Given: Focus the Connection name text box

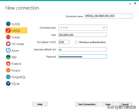Looking at the screenshot, I should pyautogui.click(x=109, y=16).
